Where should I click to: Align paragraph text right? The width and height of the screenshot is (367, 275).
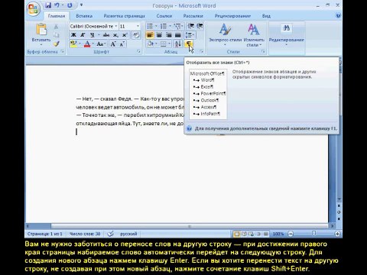[x=169, y=35]
